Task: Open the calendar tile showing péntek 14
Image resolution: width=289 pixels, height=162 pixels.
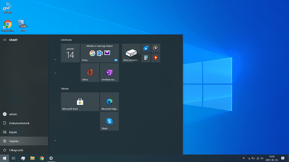Action: point(70,53)
